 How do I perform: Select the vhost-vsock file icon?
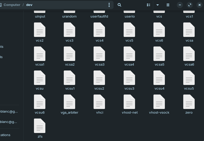pyautogui.click(x=159, y=102)
